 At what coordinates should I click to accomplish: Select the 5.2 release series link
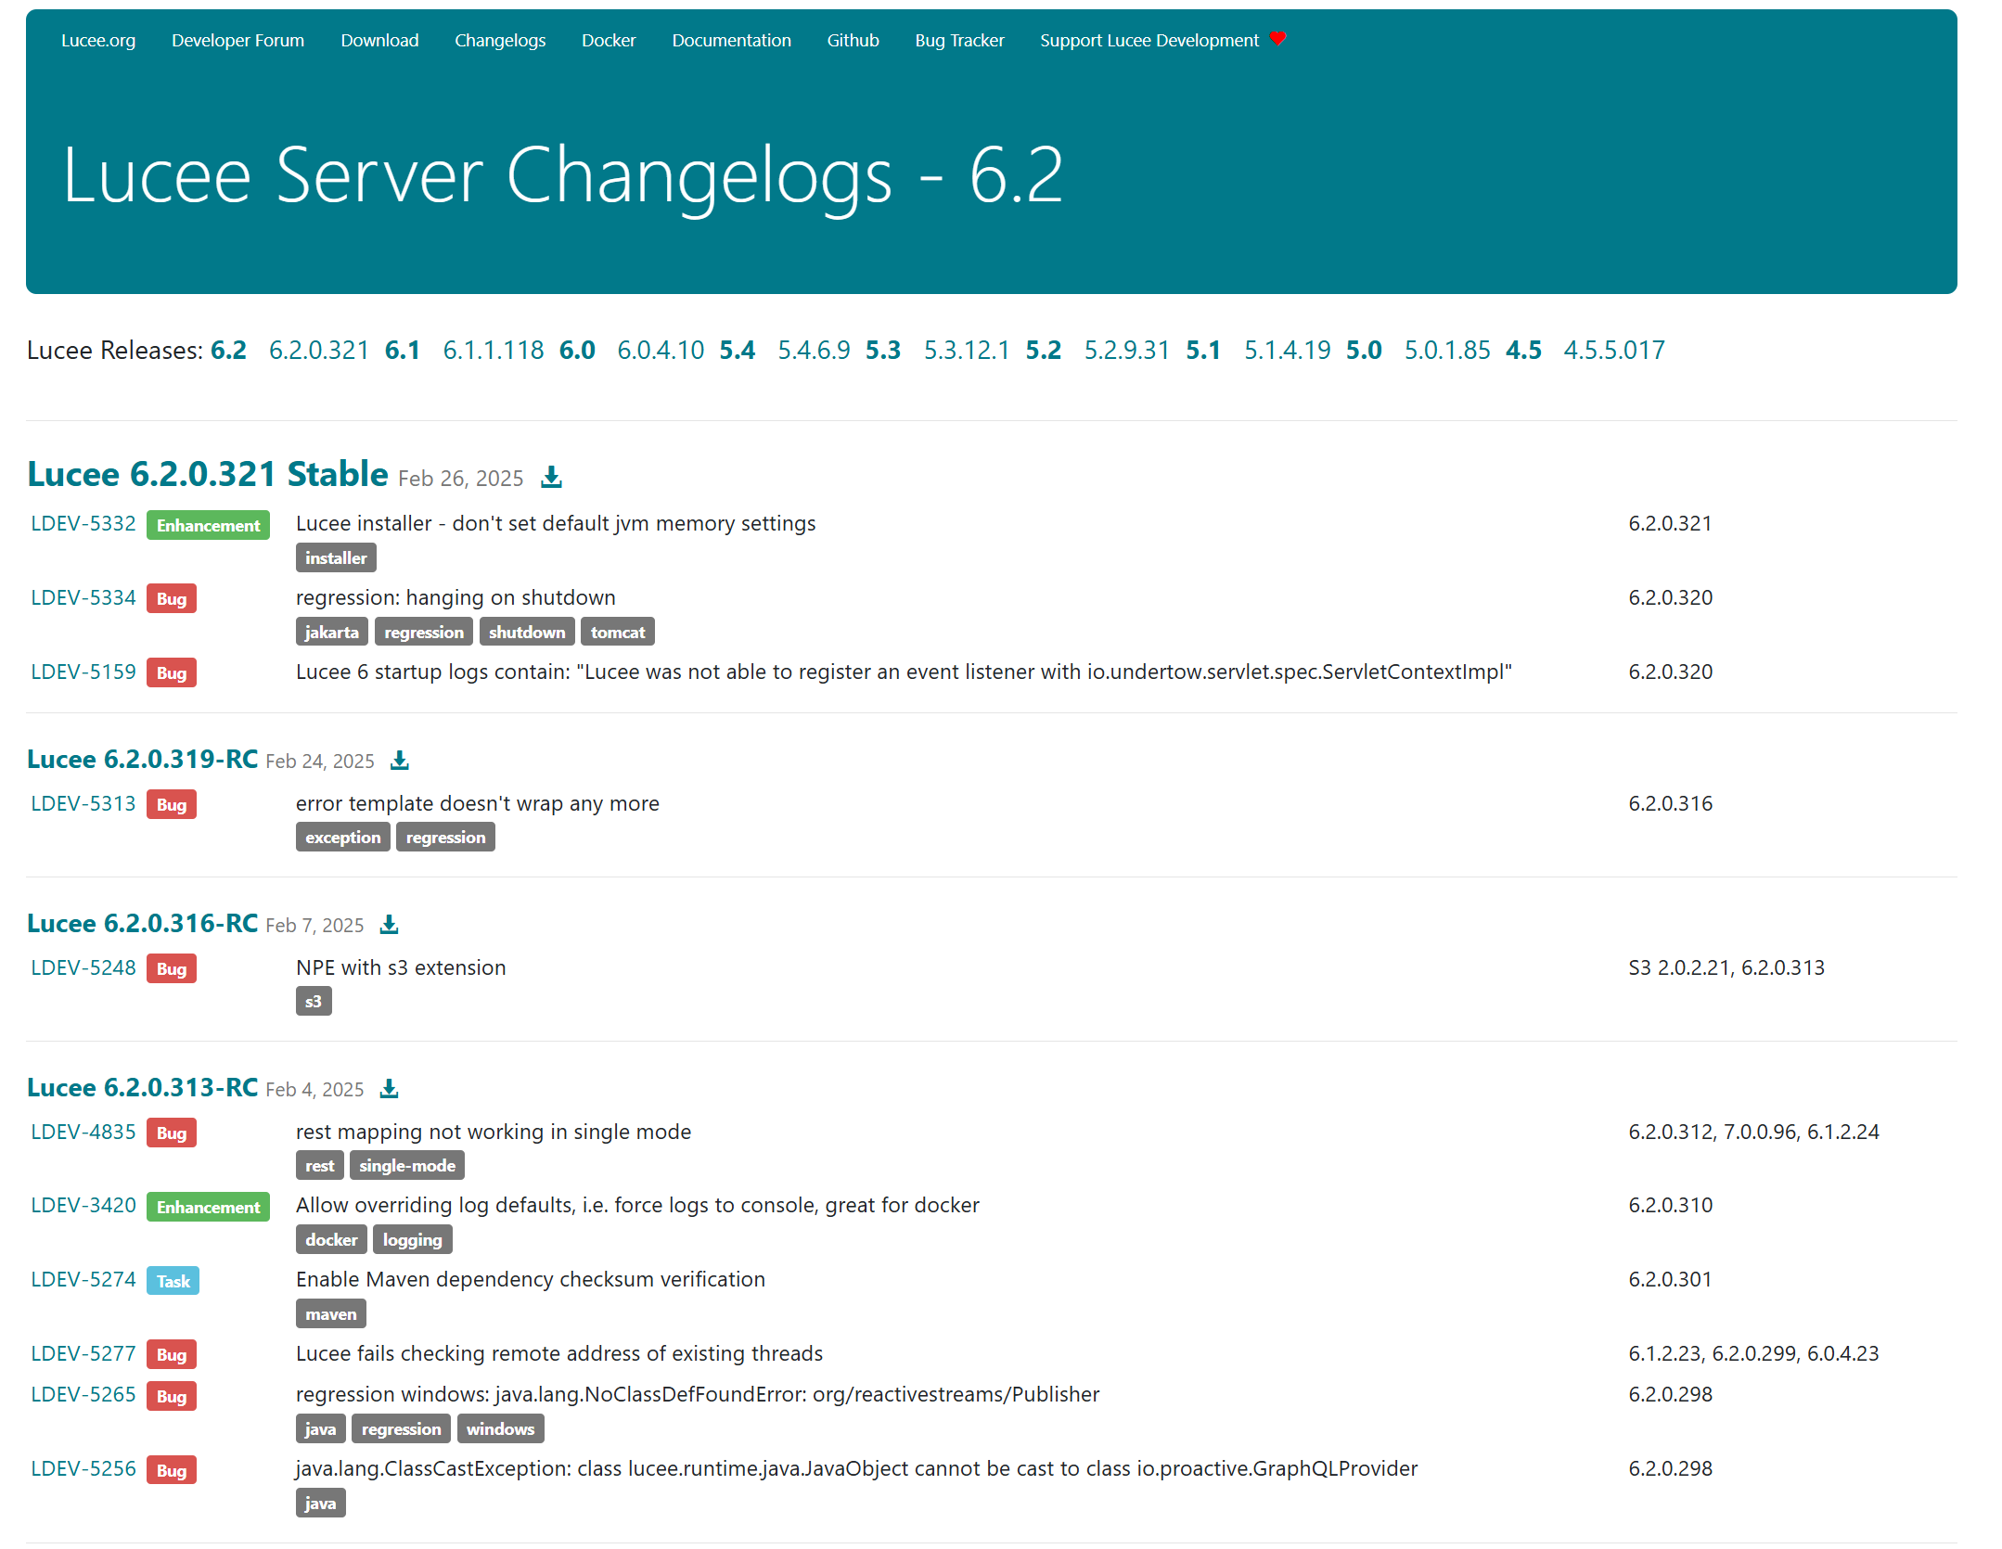[x=1044, y=351]
